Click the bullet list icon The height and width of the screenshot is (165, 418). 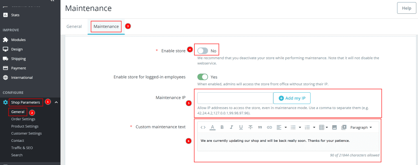pos(293,127)
